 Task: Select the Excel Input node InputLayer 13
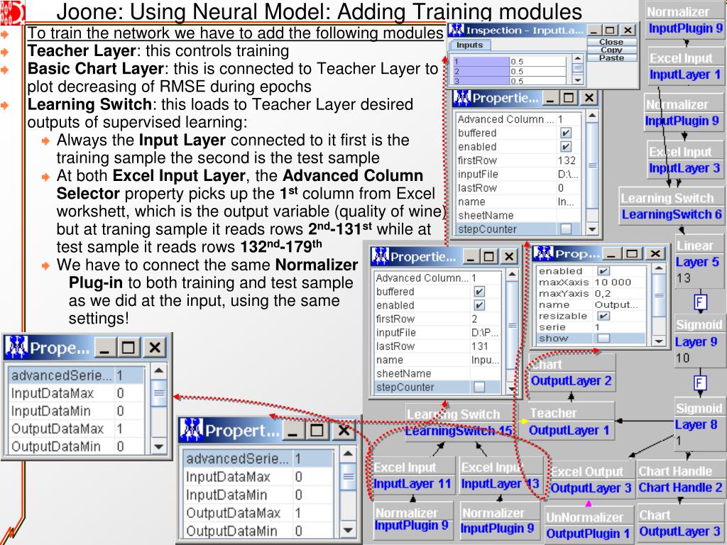coord(501,476)
